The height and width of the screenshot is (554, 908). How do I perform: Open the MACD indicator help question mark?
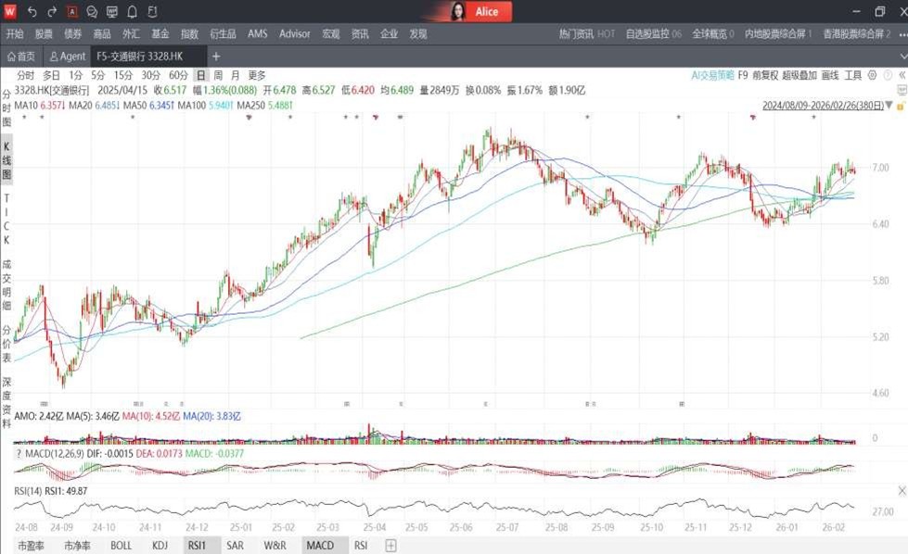tap(20, 454)
